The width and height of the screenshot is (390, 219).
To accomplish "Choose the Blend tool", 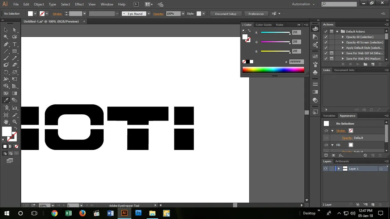I will [x=15, y=100].
